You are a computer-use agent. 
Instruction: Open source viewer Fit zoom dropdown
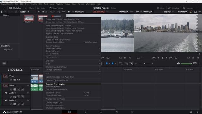[71, 12]
